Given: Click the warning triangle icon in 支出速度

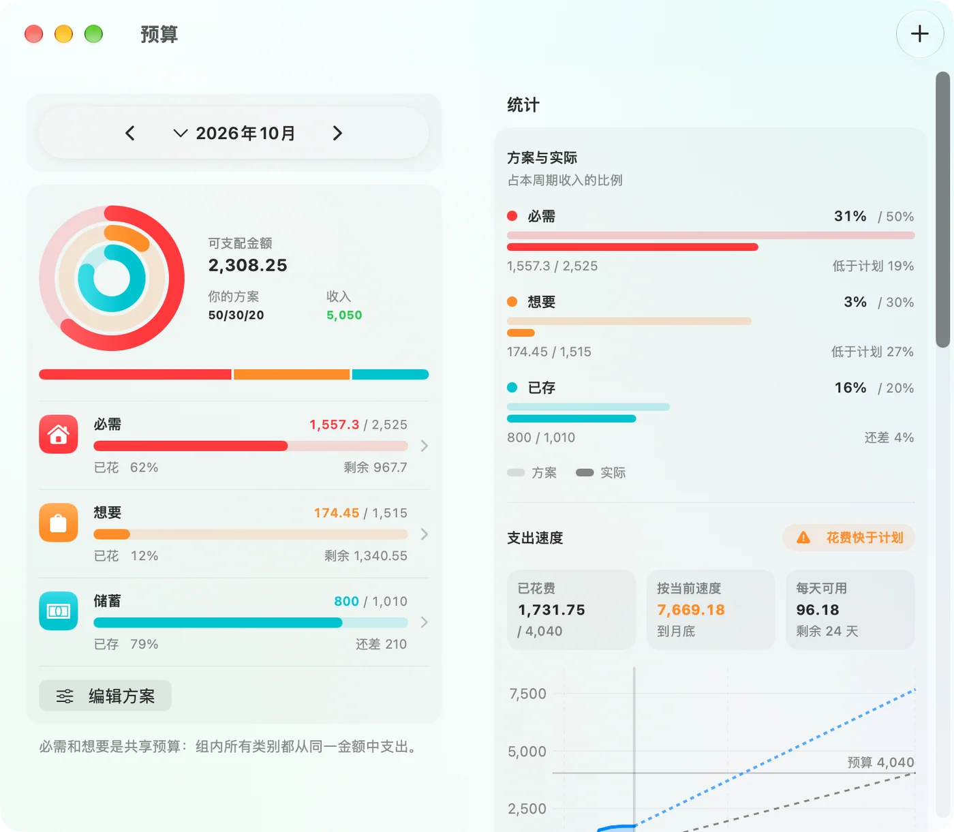Looking at the screenshot, I should (x=804, y=538).
